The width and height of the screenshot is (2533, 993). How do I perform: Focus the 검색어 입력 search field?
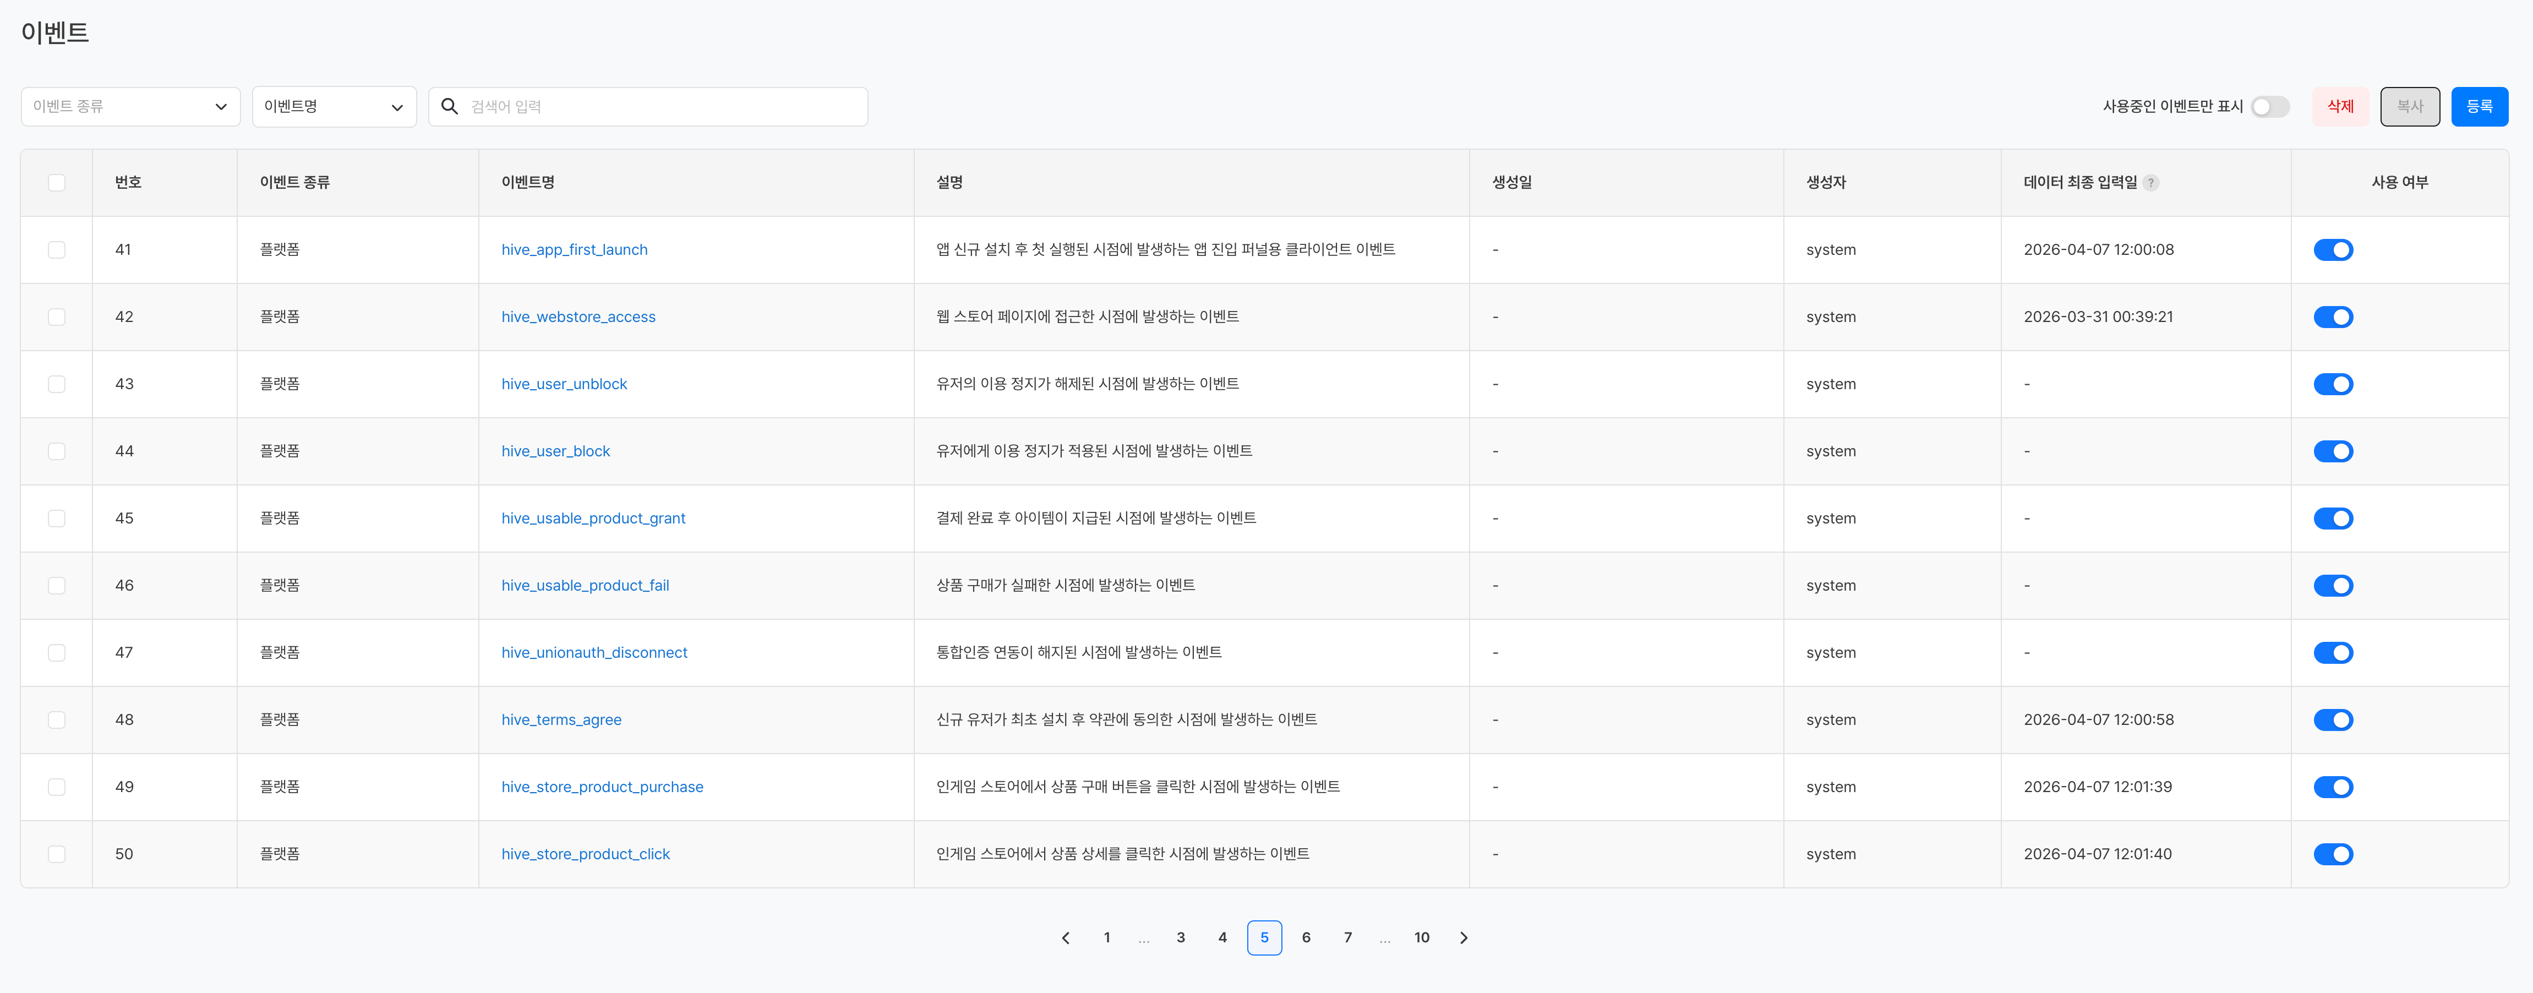pyautogui.click(x=659, y=106)
